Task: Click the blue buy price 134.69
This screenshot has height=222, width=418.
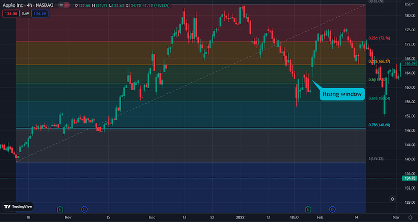Action: tap(40, 14)
